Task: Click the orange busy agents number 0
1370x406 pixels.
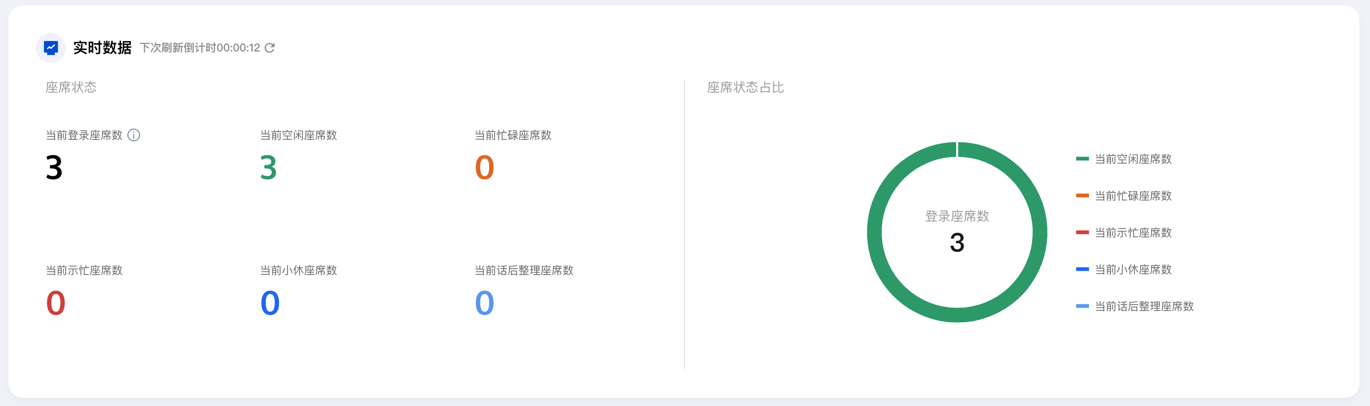Action: coord(484,167)
